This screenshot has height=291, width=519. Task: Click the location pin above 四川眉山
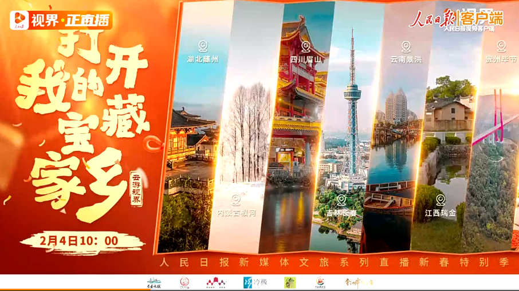(306, 46)
